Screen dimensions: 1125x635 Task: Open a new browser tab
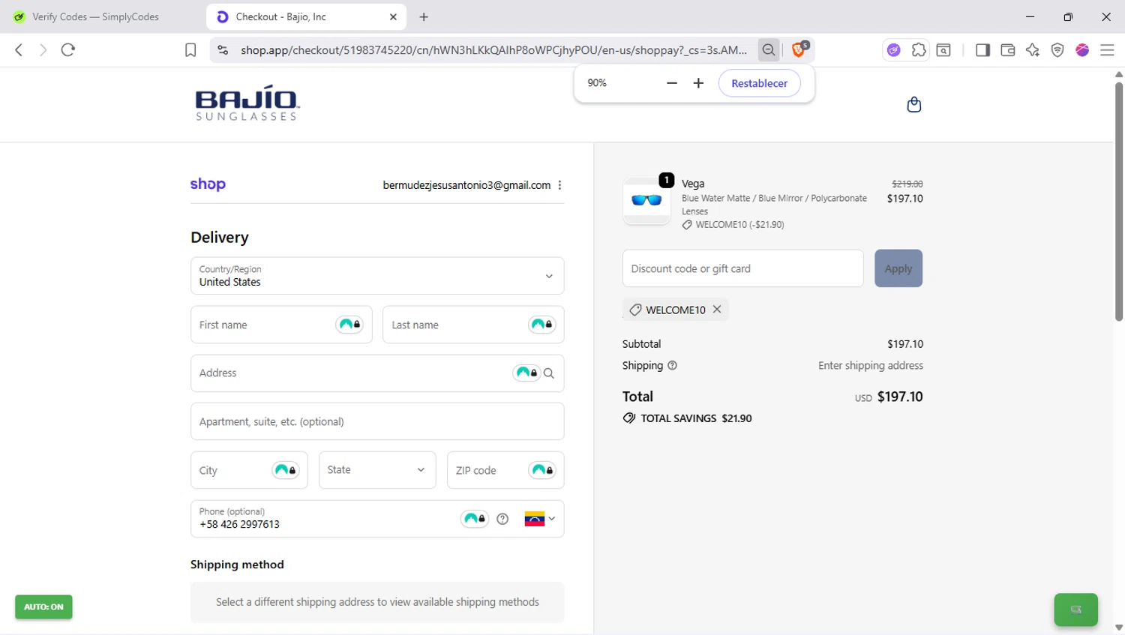tap(424, 16)
